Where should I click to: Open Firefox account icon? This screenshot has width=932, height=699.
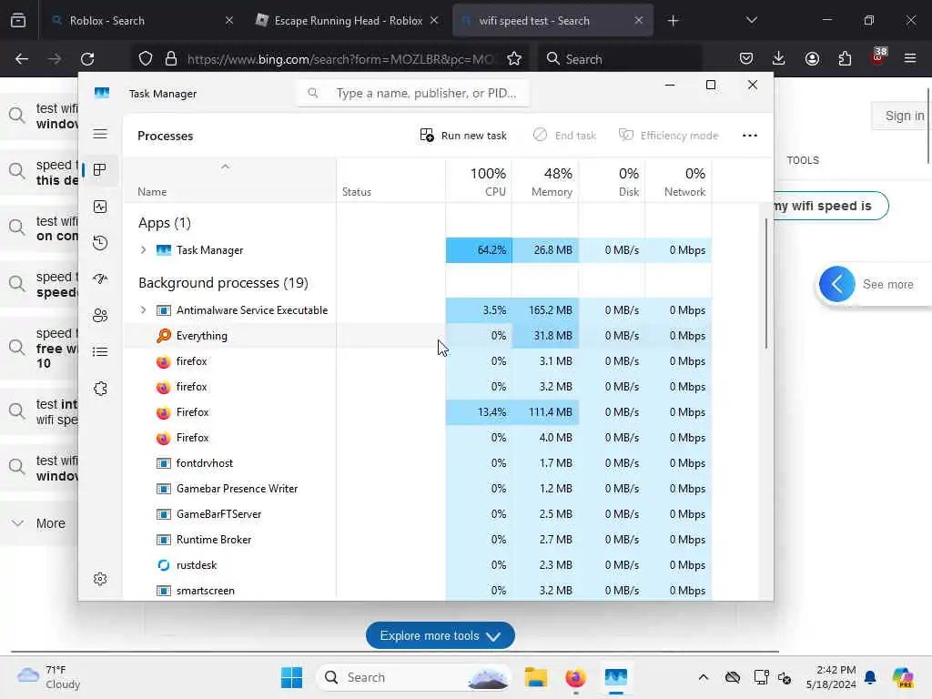pyautogui.click(x=812, y=59)
